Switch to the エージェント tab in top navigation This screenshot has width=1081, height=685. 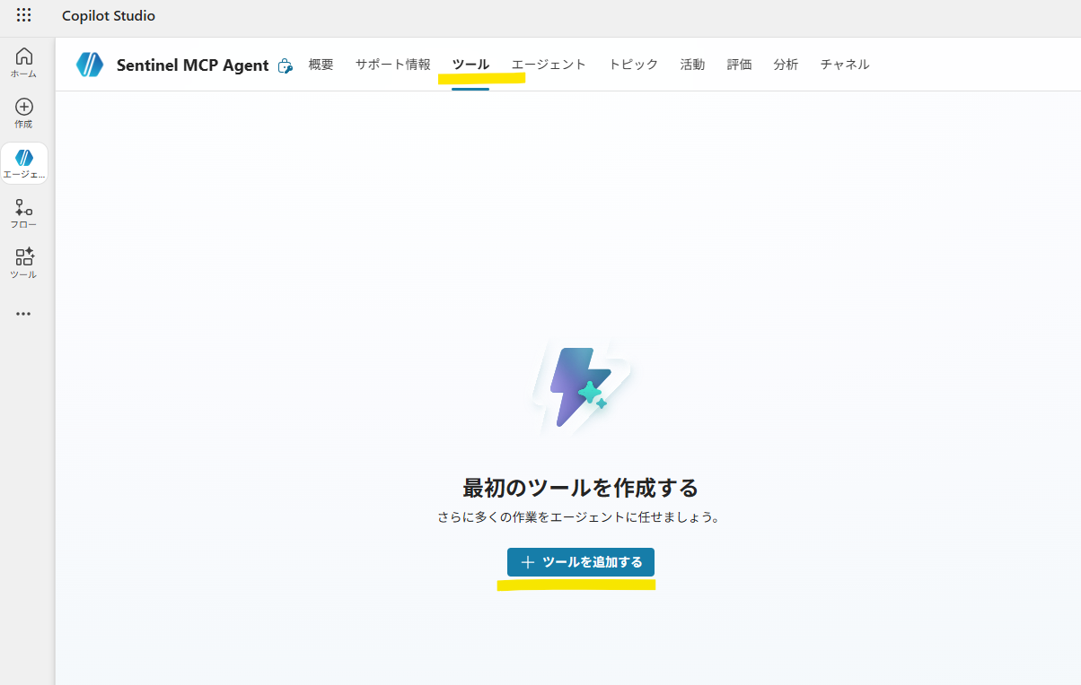click(x=549, y=65)
